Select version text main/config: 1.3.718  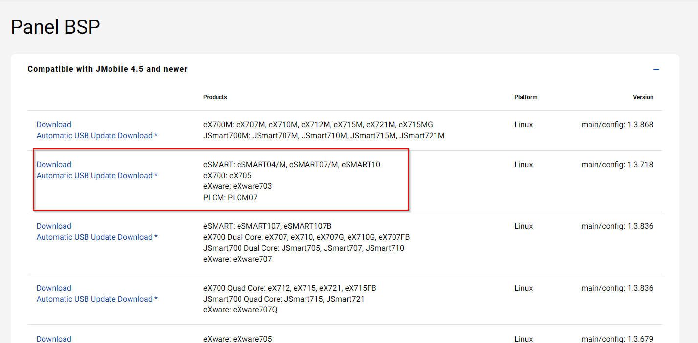tap(617, 165)
